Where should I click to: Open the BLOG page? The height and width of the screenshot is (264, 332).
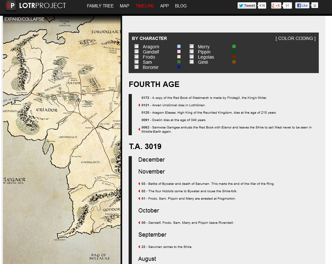[181, 6]
